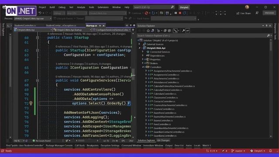The width and height of the screenshot is (279, 157).
Task: Select FeesController.cs in Solution Explorer
Action: point(162,124)
